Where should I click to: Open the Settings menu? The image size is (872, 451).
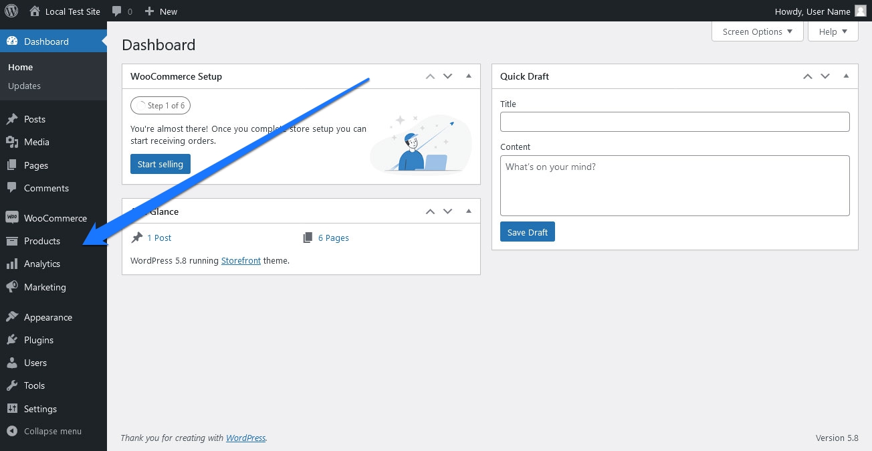[x=53, y=409]
